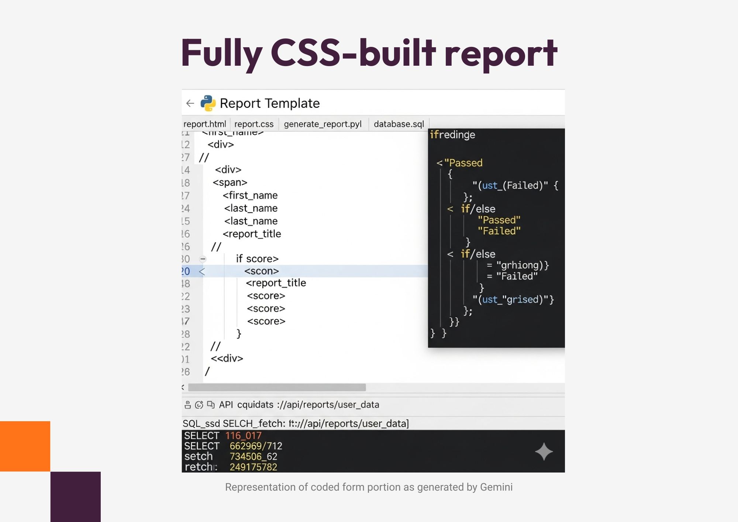Click the Gemini sparkle icon in the SQL panel
The width and height of the screenshot is (738, 522).
coord(543,451)
